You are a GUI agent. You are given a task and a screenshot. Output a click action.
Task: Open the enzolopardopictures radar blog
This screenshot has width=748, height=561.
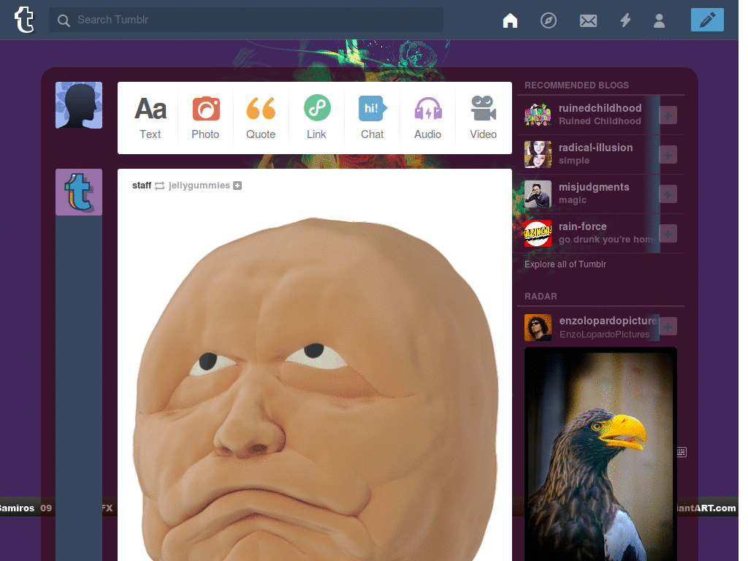608,321
